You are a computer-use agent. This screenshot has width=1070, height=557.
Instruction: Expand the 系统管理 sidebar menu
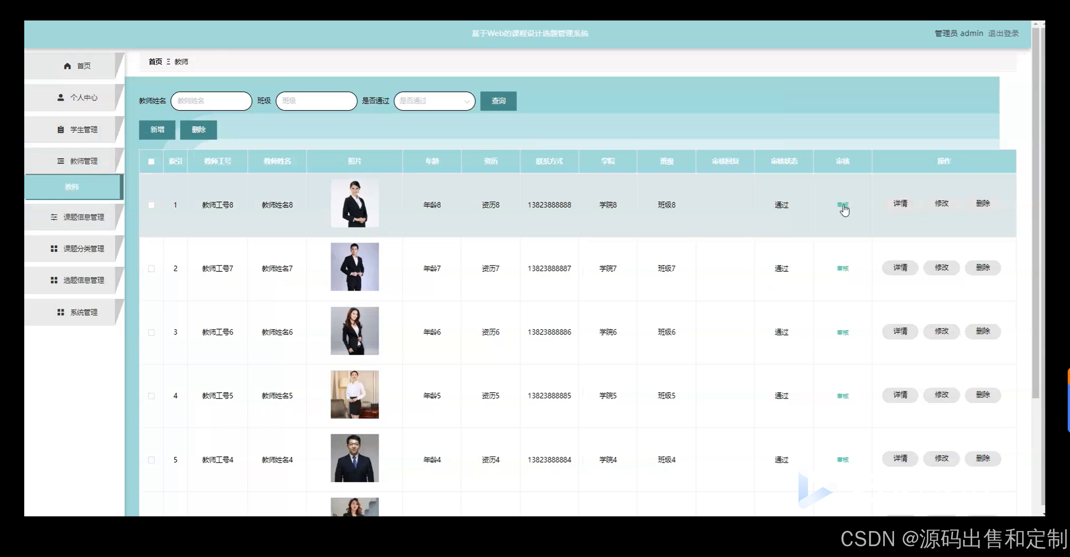(x=84, y=312)
